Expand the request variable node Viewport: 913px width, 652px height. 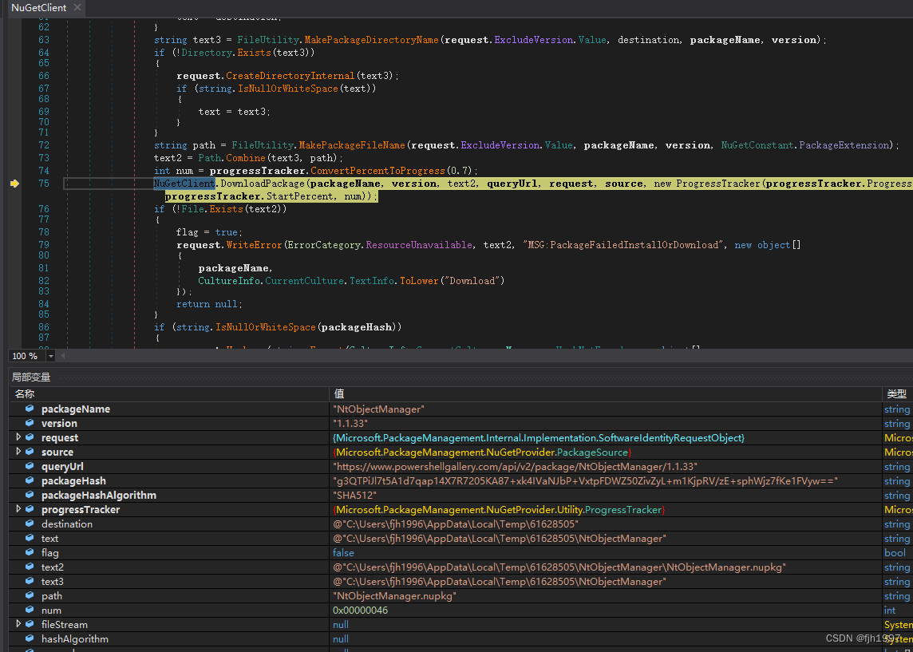pyautogui.click(x=18, y=437)
